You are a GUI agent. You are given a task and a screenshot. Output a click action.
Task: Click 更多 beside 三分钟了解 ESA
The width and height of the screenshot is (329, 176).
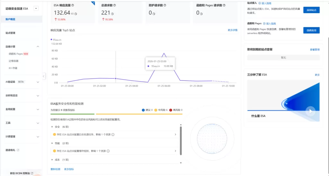pos(317,75)
